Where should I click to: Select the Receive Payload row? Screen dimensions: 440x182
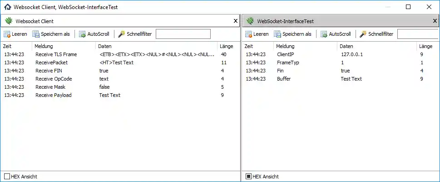tap(120, 95)
